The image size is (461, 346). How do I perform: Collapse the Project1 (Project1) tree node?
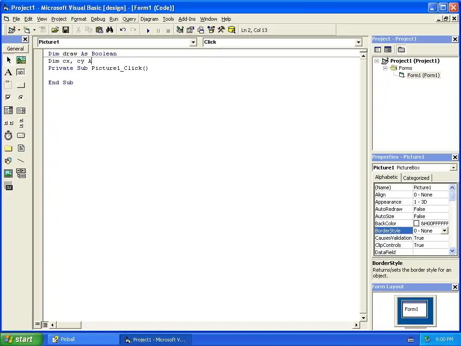(x=377, y=61)
